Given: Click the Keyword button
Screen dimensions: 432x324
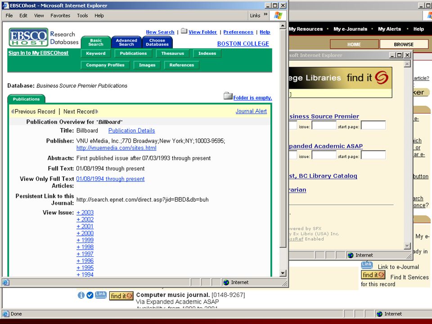Looking at the screenshot, I should (95, 54).
